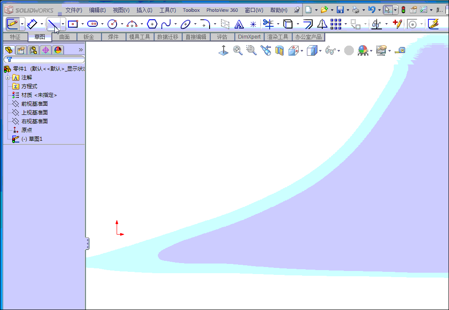This screenshot has width=449, height=310.
Task: Open the 编辑(E) menu
Action: tap(97, 11)
